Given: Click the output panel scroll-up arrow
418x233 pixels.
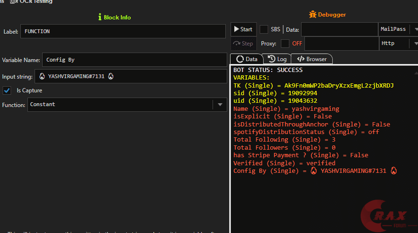Looking at the screenshot, I should click(415, 73).
